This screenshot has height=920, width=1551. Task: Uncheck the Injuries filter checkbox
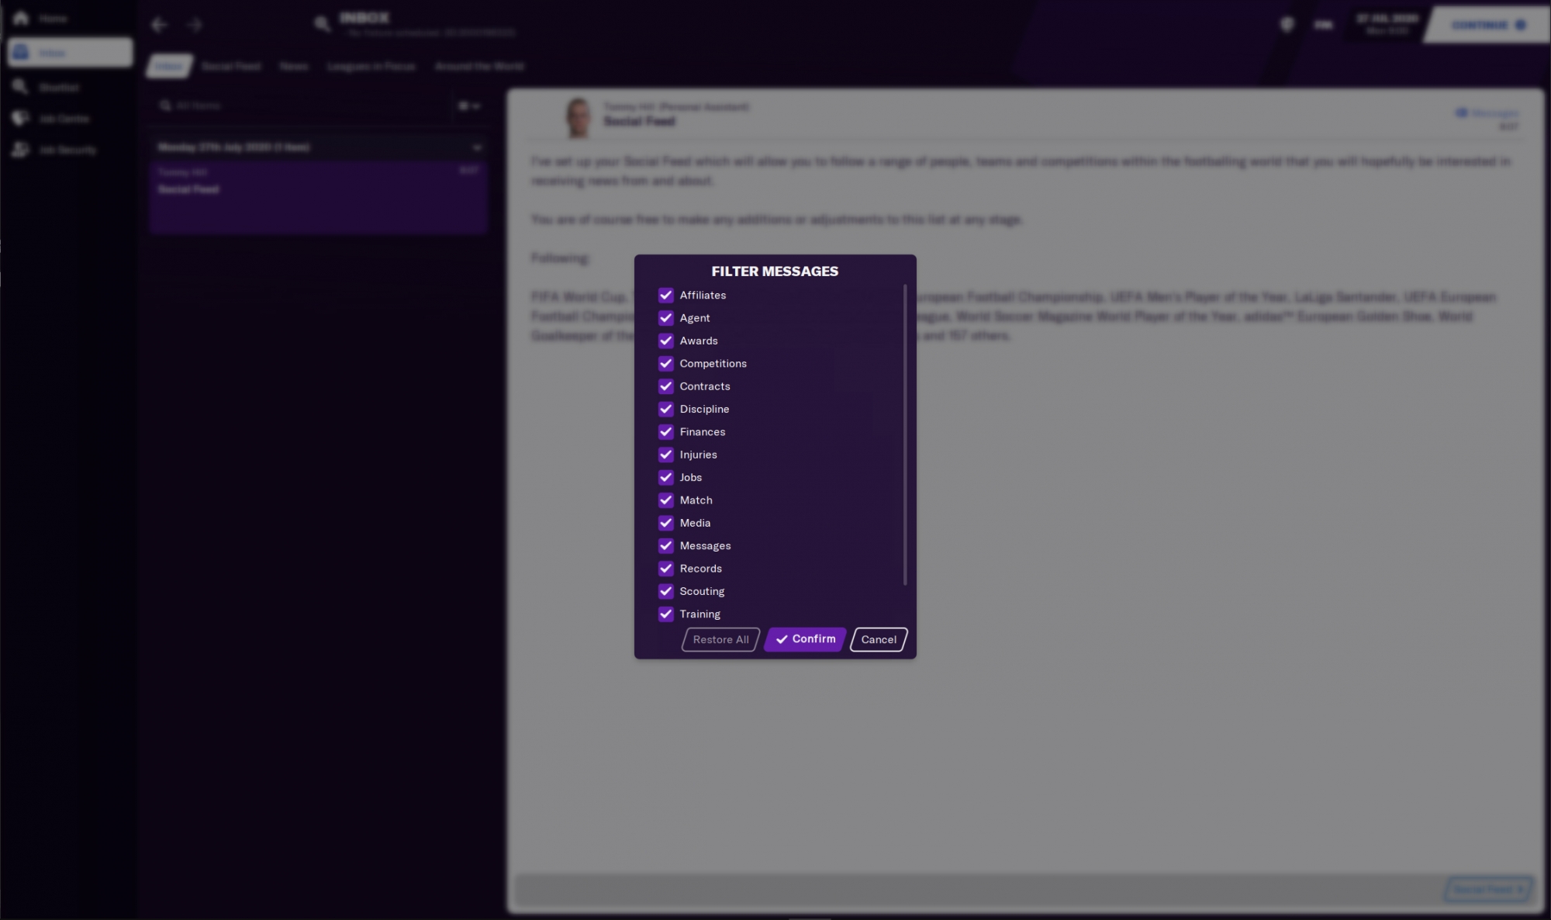click(665, 455)
